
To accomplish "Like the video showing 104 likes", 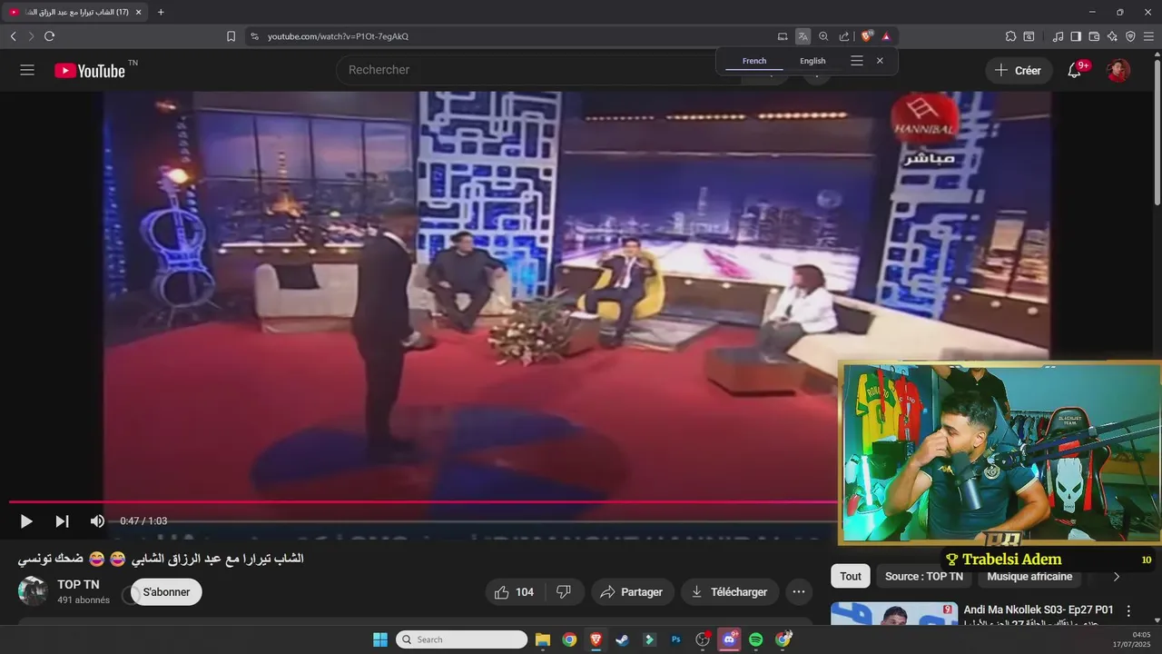I will tap(514, 592).
